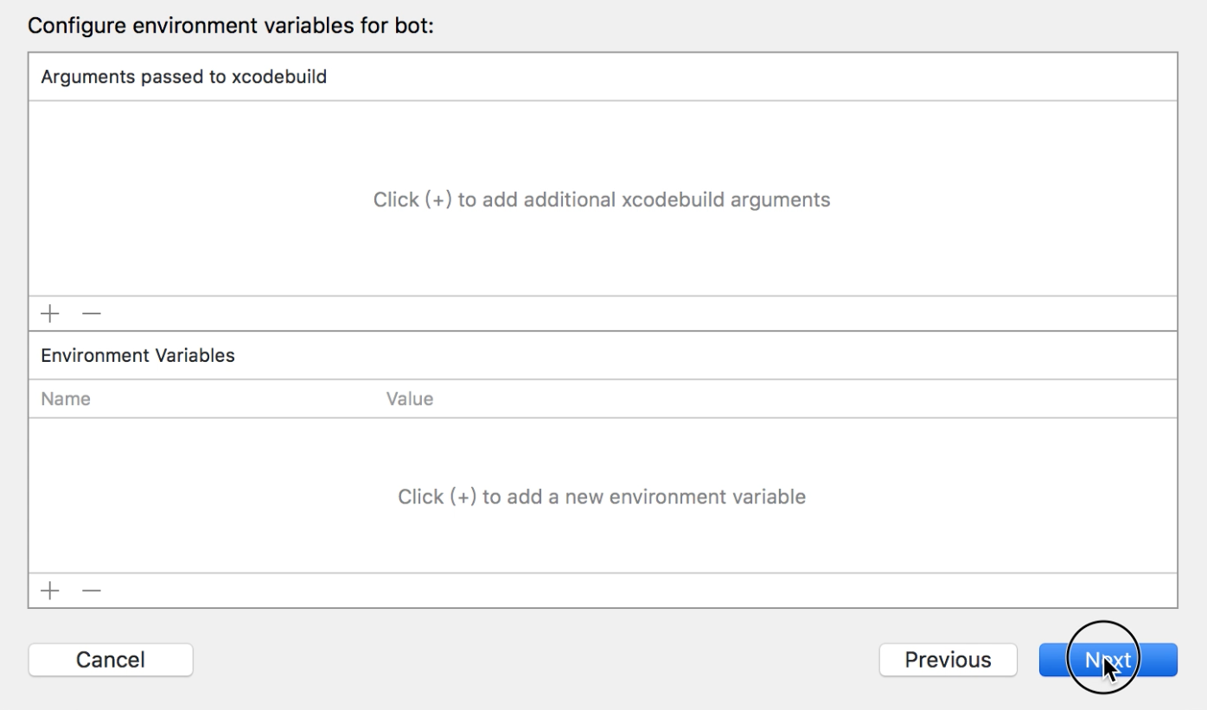This screenshot has height=710, width=1207.
Task: Cancel the bot configuration dialog
Action: click(x=111, y=660)
